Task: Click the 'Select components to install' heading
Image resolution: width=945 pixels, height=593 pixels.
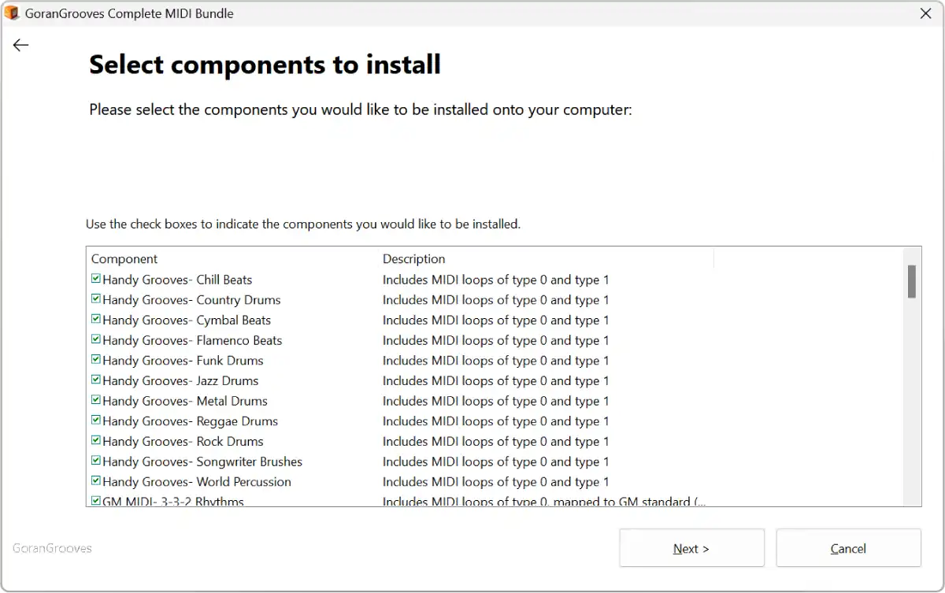Action: tap(265, 65)
